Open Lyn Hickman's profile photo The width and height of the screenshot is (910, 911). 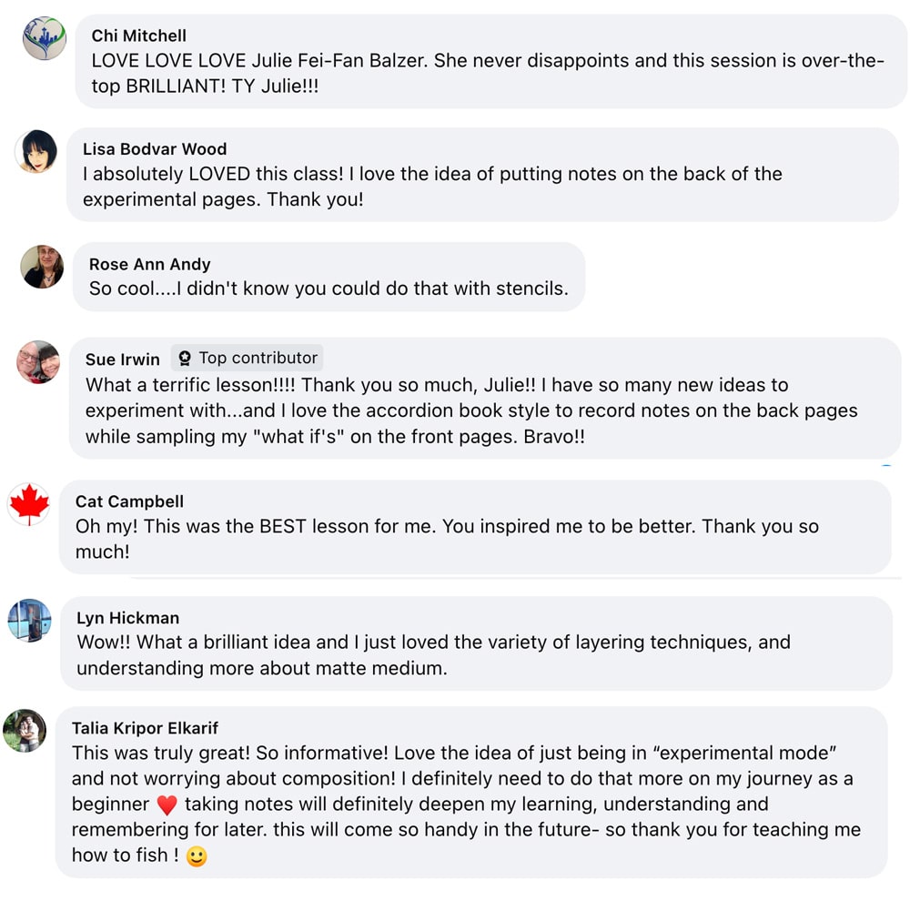coord(29,621)
